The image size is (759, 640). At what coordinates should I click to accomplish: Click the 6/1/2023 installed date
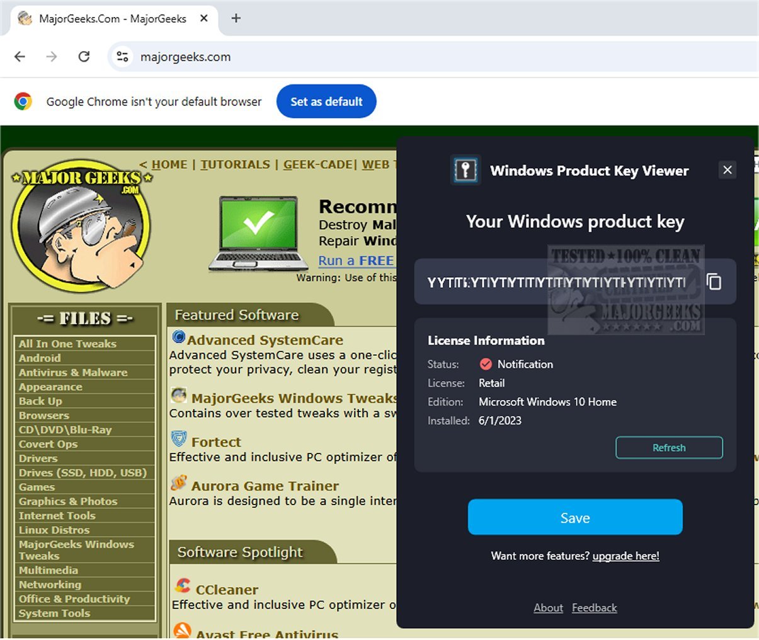[x=500, y=421]
